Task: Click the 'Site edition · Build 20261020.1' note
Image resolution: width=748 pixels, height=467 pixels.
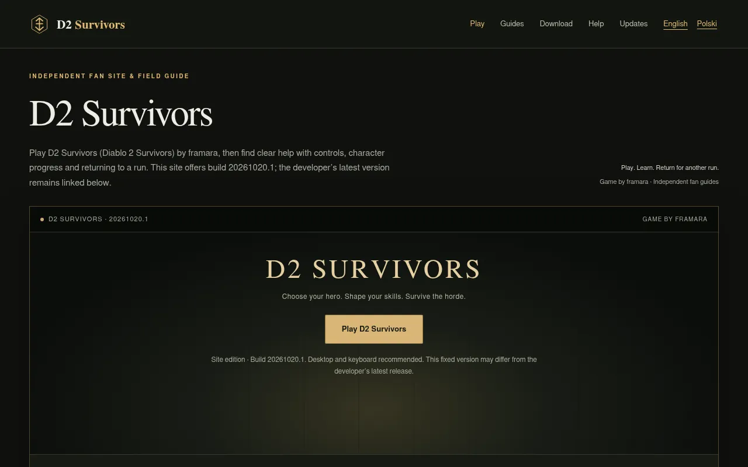Action: click(x=374, y=365)
